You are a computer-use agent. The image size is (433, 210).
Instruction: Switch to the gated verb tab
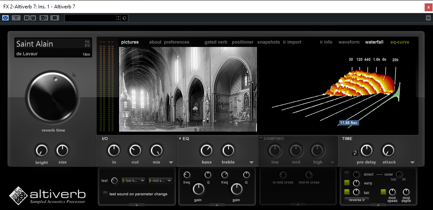click(x=216, y=42)
